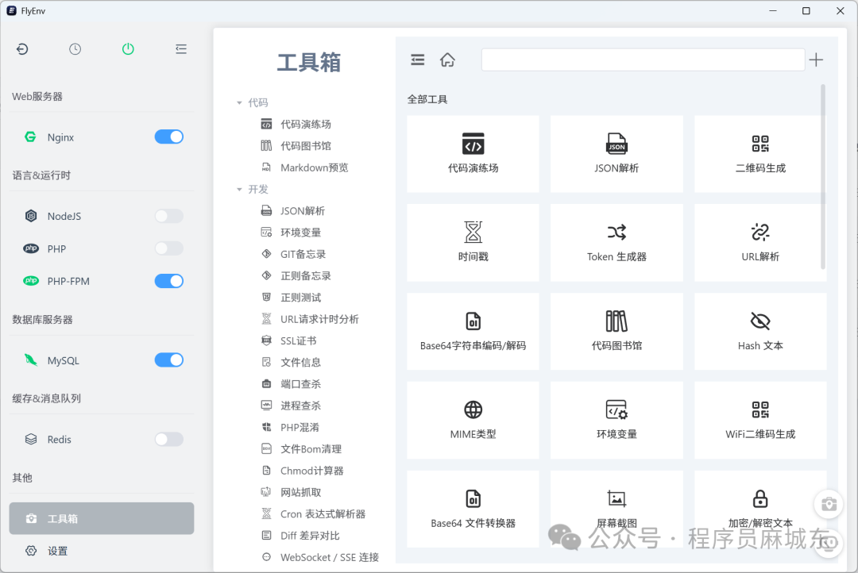
Task: Turn off the PHP-FPM switch
Action: click(x=168, y=281)
